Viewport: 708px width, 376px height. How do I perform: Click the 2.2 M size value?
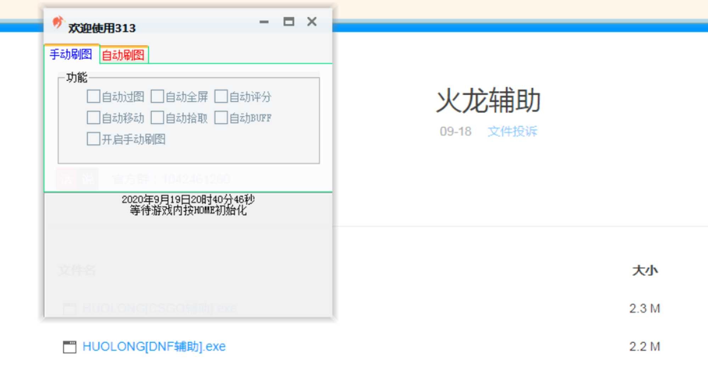645,346
